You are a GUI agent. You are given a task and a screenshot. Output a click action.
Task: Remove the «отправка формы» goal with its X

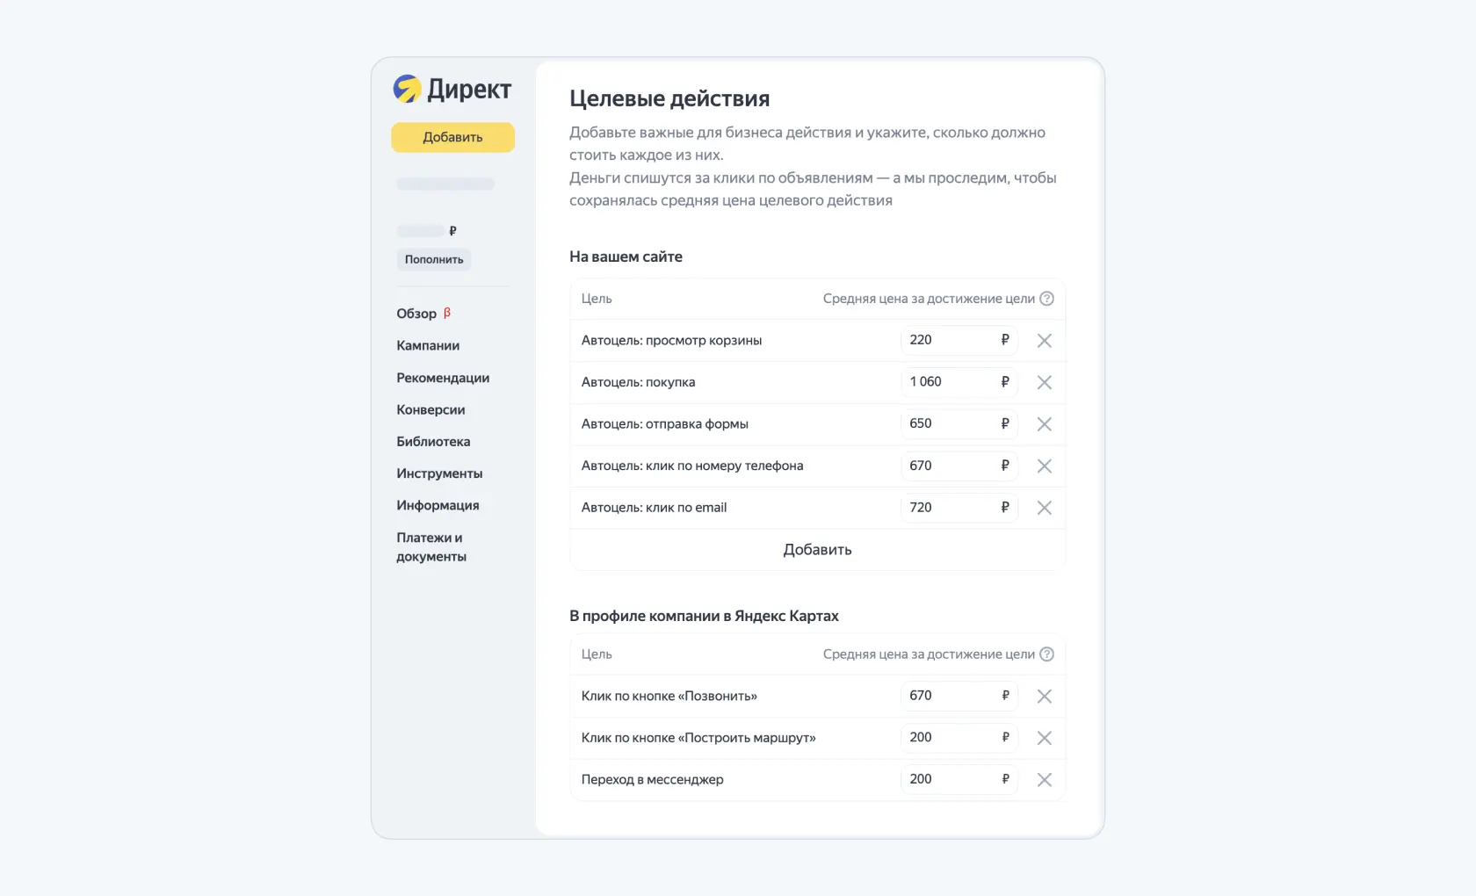(x=1044, y=424)
